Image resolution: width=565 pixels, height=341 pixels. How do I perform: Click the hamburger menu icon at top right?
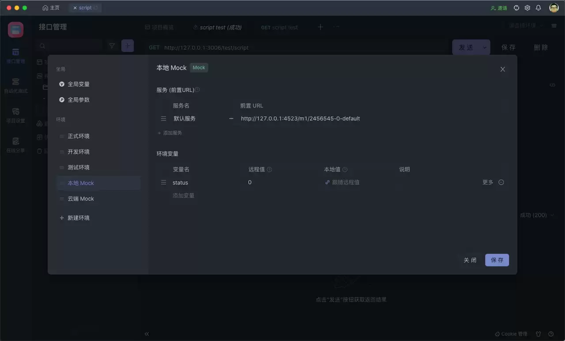coord(554,26)
